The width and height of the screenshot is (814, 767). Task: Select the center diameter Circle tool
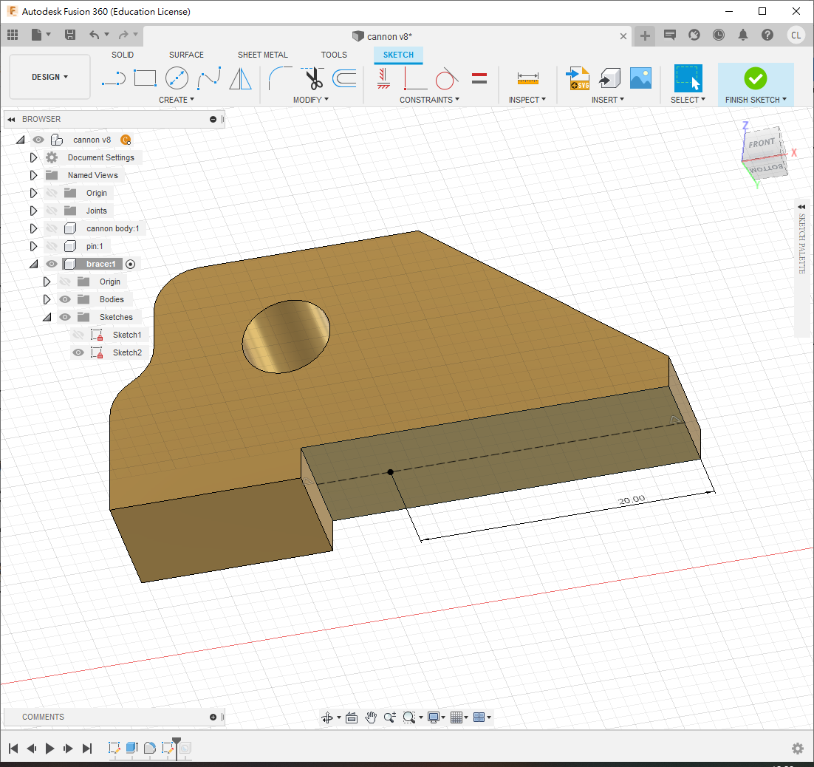point(177,78)
